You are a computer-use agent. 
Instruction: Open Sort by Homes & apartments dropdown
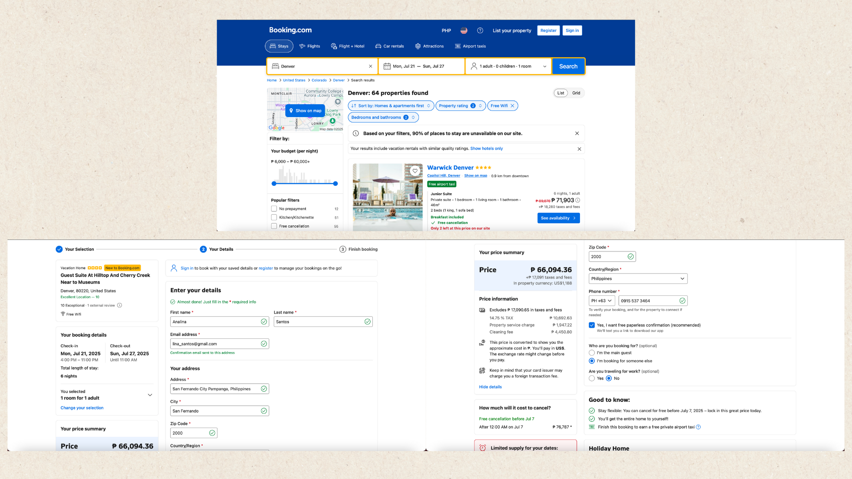click(390, 106)
